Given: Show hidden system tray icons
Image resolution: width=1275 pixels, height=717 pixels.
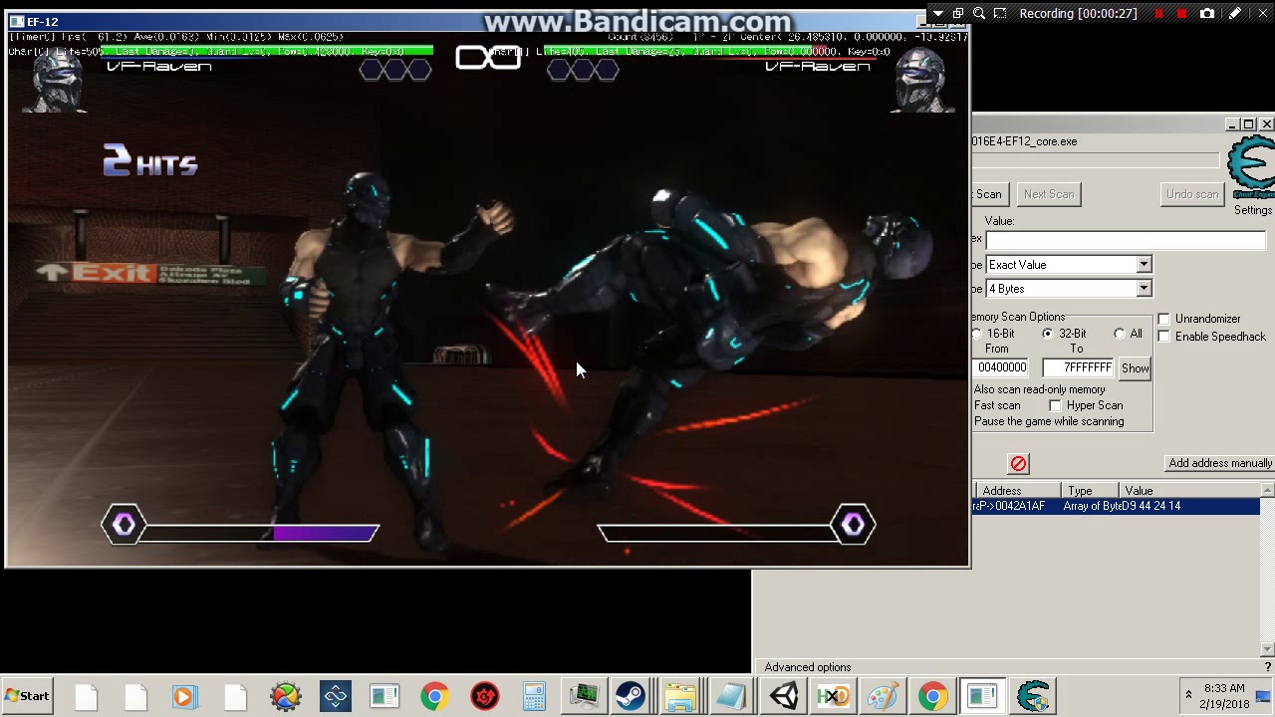Looking at the screenshot, I should coord(1188,696).
